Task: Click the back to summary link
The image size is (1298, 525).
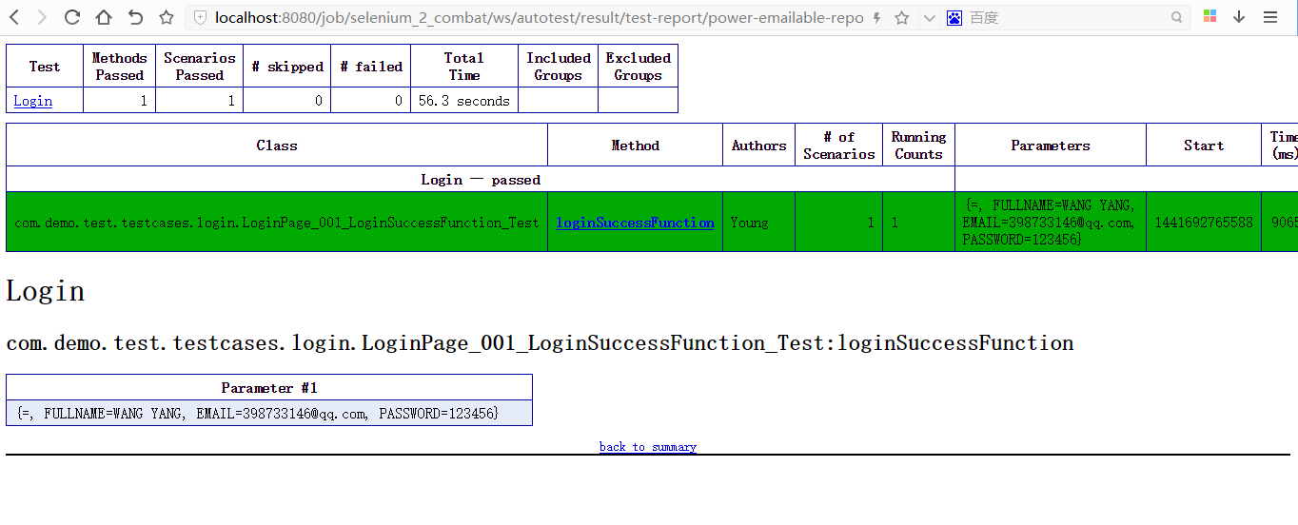Action: [x=648, y=447]
